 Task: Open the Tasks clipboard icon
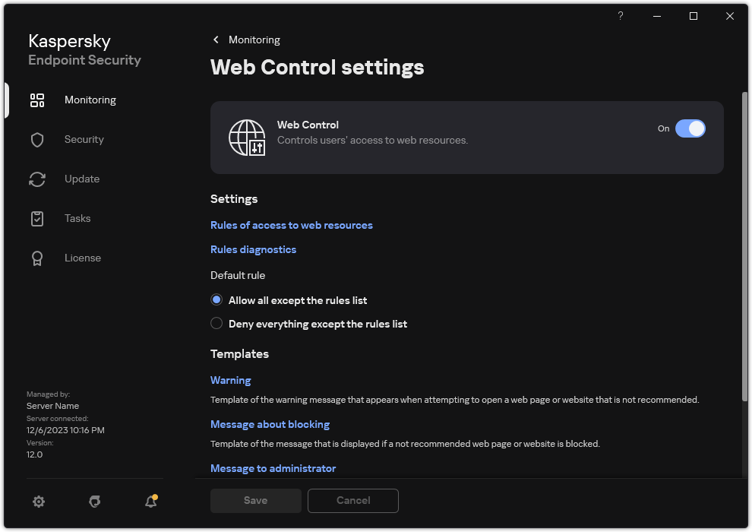[x=37, y=218]
